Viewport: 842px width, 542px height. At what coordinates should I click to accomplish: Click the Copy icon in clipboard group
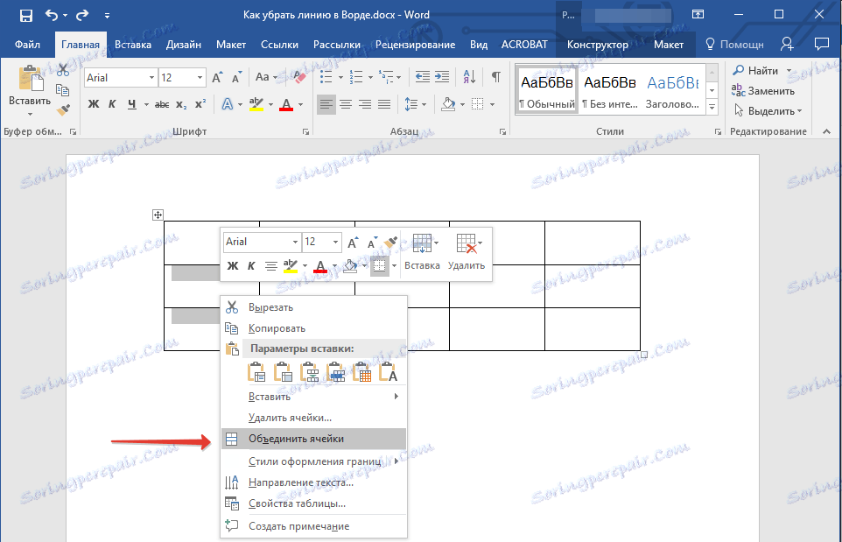click(x=63, y=90)
